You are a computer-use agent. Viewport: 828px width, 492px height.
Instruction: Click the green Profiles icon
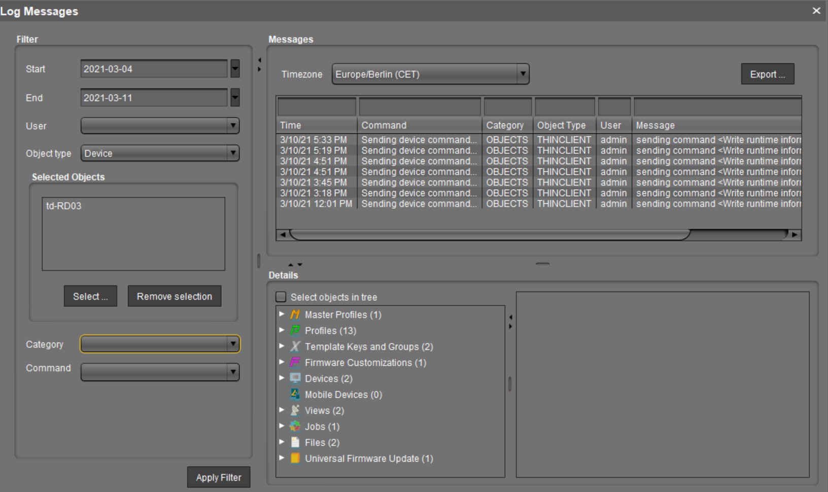(295, 331)
